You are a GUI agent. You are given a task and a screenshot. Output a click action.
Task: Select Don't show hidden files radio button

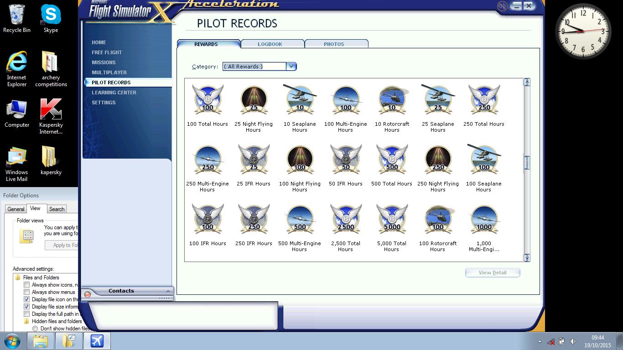35,329
